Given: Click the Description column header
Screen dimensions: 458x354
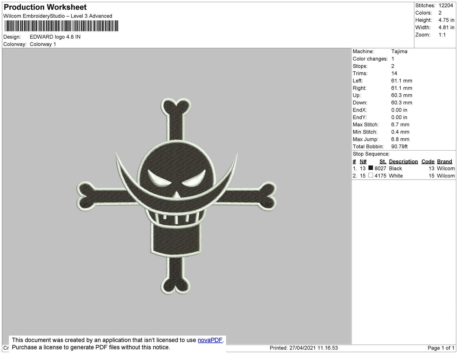Looking at the screenshot, I should [403, 161].
